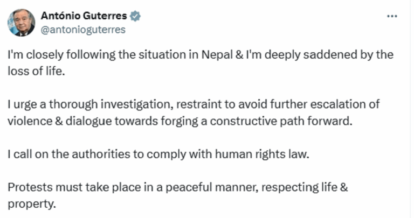Image resolution: width=414 pixels, height=218 pixels.
Task: Click the text 'loss of life.'
Action: (36, 71)
